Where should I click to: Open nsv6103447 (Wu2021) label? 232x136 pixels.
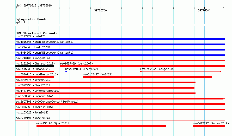coord(98,74)
